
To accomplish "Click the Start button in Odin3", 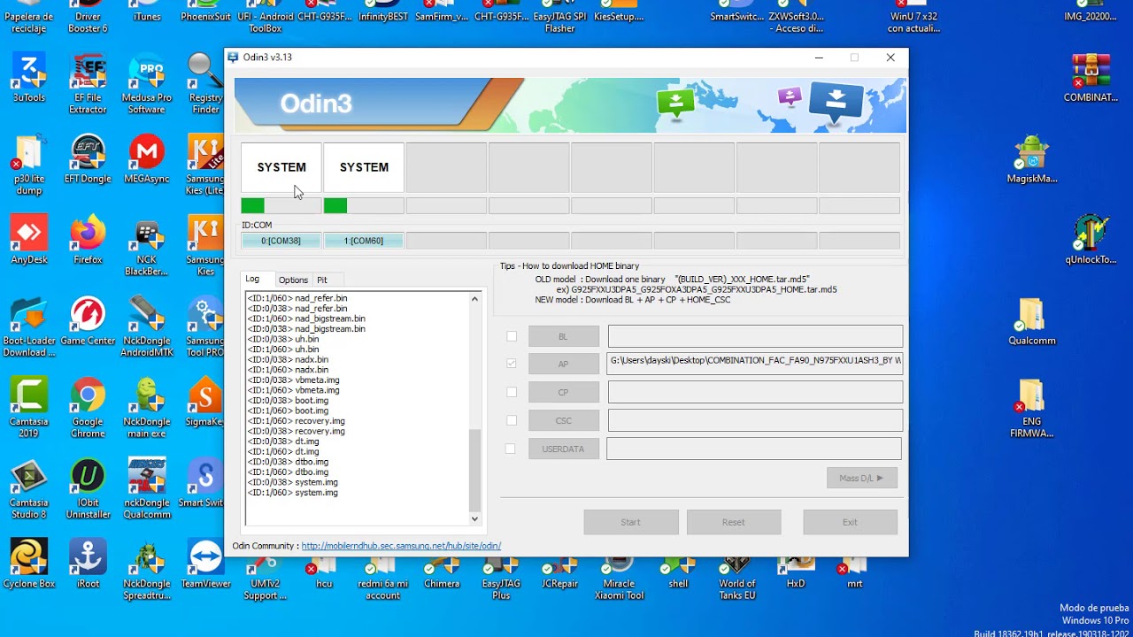I will click(631, 522).
